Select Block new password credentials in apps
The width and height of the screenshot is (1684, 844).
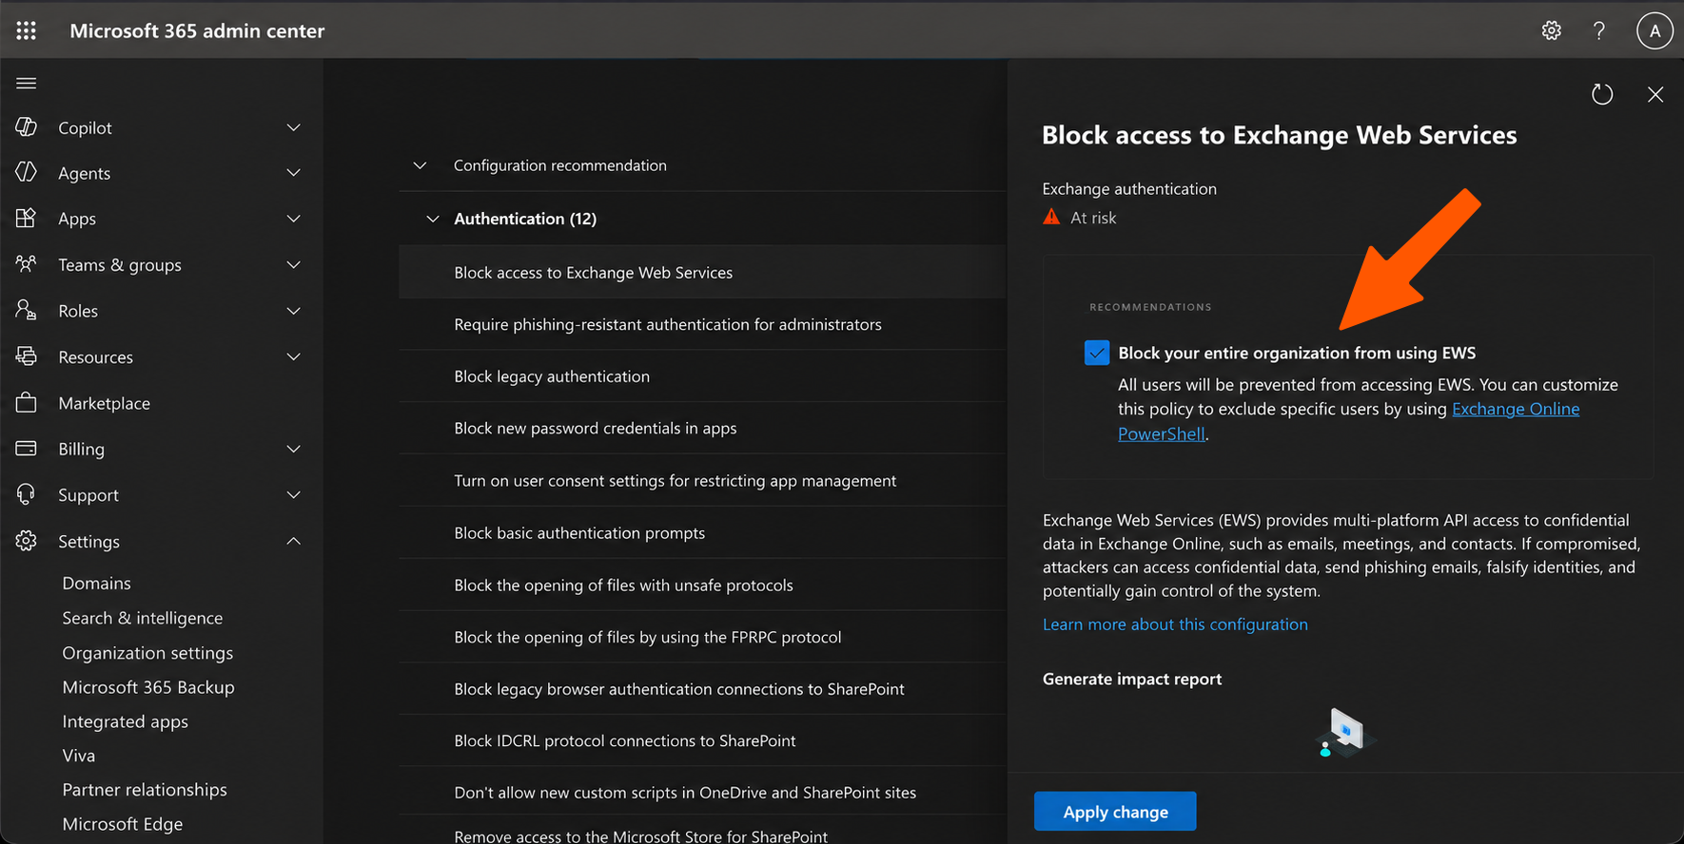pyautogui.click(x=702, y=429)
